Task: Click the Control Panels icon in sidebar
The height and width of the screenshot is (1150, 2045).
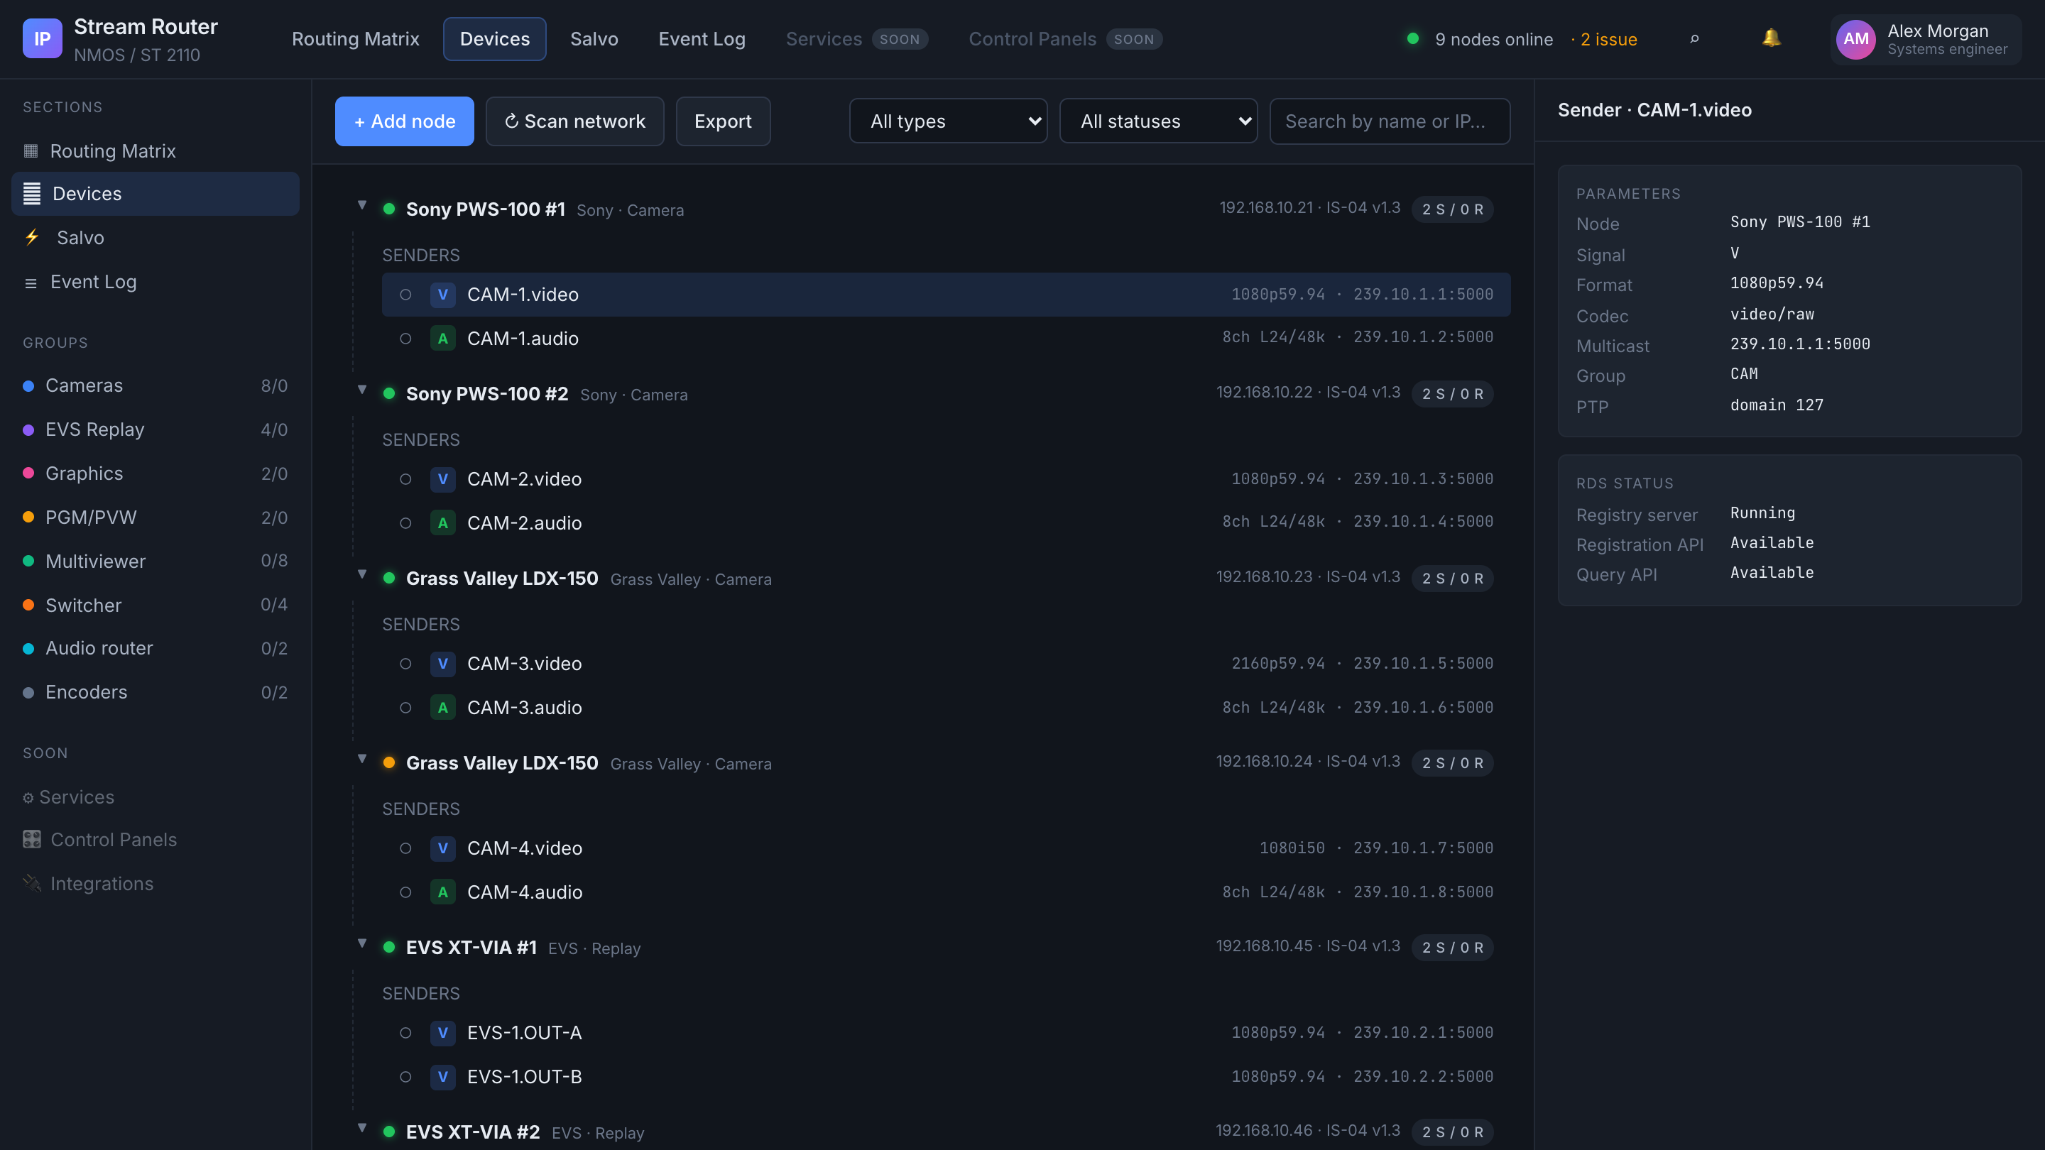Action: (x=32, y=840)
